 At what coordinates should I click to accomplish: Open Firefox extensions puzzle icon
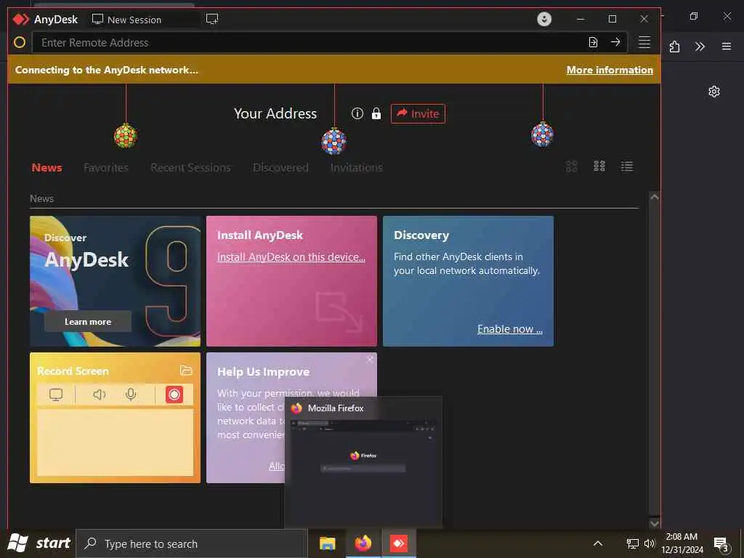(x=674, y=46)
